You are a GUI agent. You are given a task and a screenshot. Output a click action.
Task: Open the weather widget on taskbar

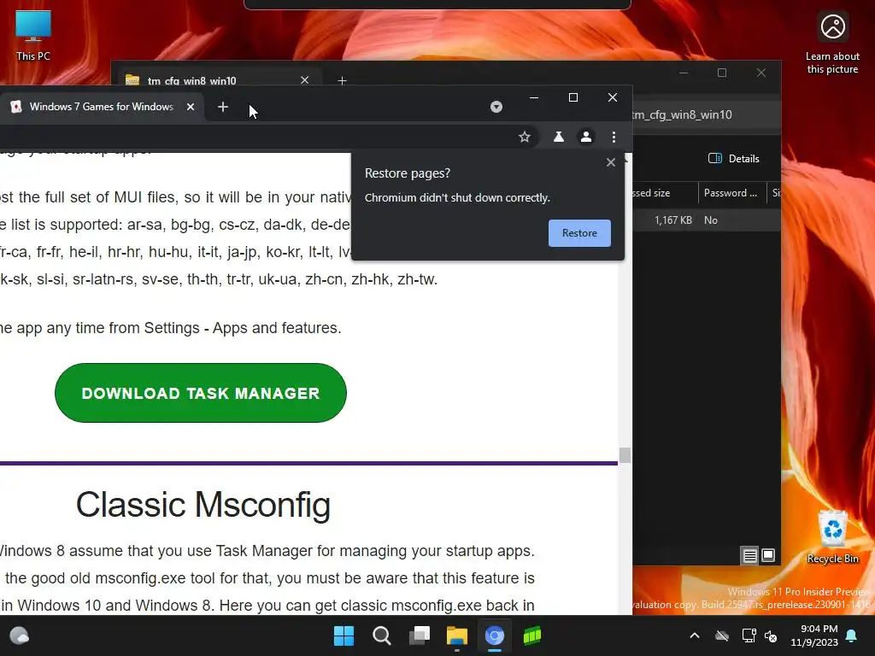[20, 635]
